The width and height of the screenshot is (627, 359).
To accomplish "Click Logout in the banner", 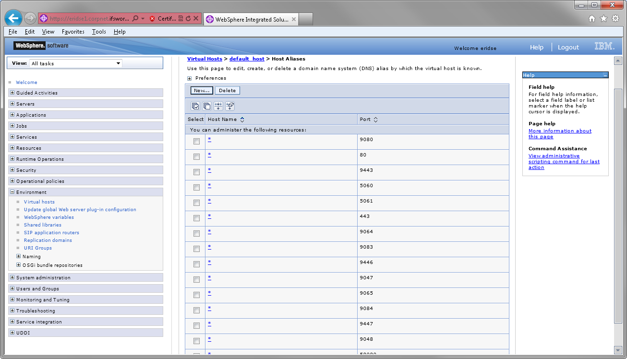I will click(568, 47).
